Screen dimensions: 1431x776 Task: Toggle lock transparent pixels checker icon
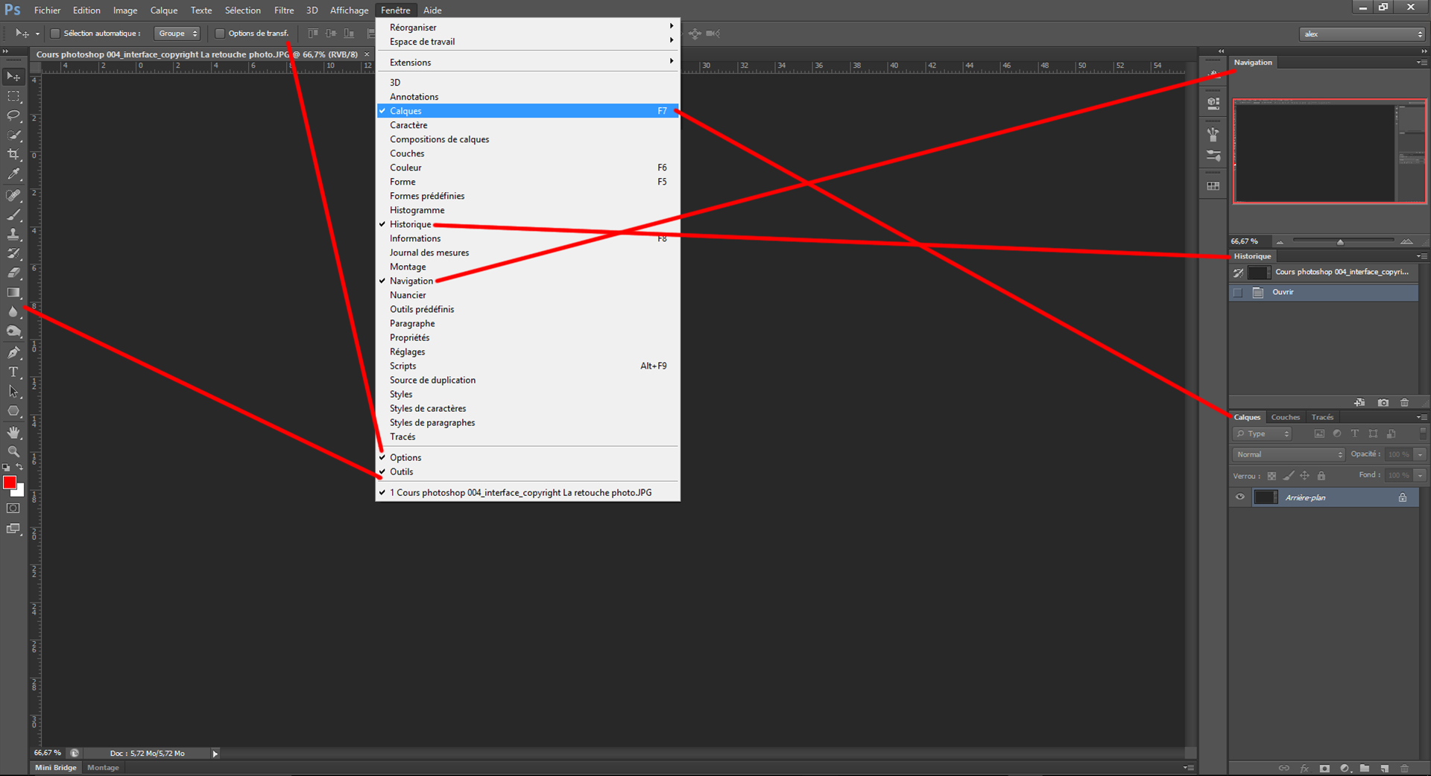coord(1272,476)
